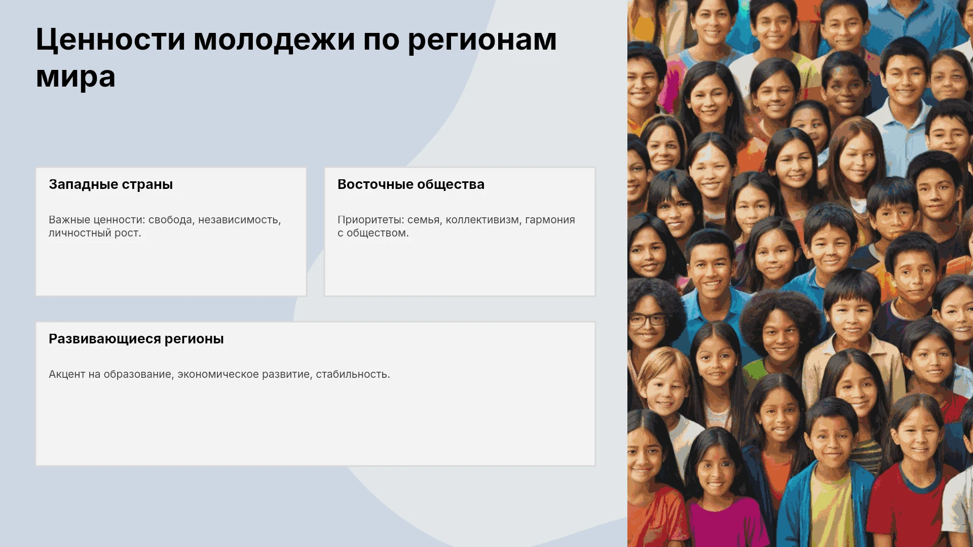Image resolution: width=973 pixels, height=547 pixels.
Task: Click the word 'Ценности' in the title
Action: click(110, 40)
